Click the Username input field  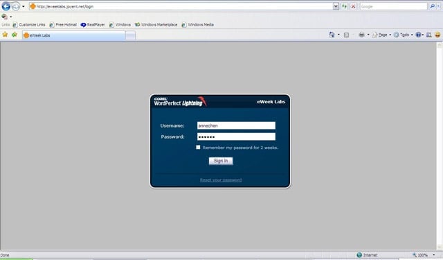(236, 125)
